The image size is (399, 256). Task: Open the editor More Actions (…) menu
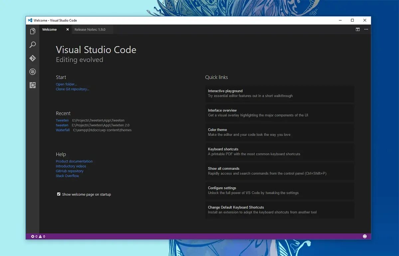[x=366, y=29]
